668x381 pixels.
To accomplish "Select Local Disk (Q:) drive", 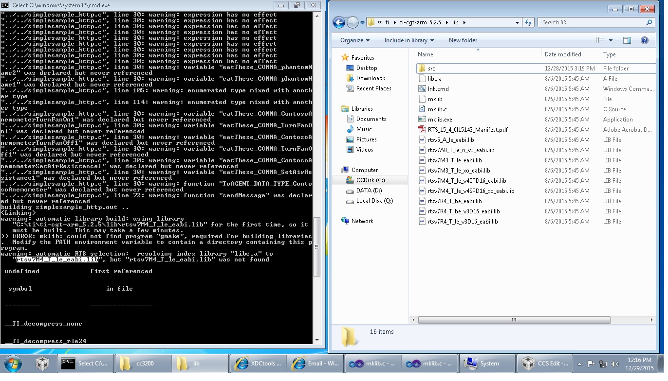I will [374, 201].
